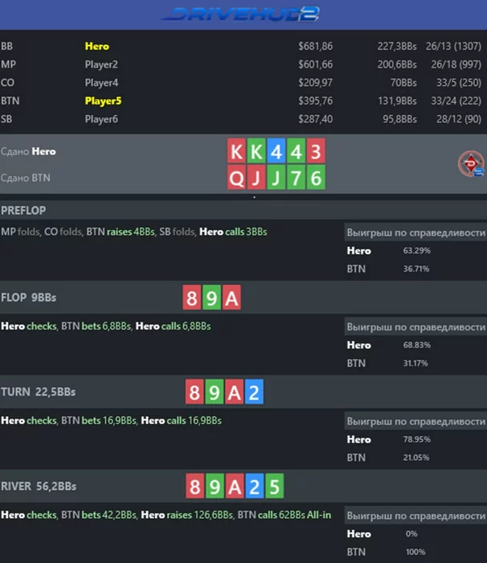Select Hero's red 3 card
The image size is (487, 563).
pos(316,151)
